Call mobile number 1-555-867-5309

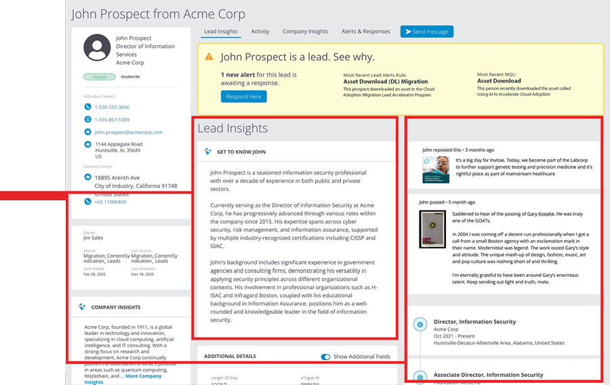(x=112, y=120)
